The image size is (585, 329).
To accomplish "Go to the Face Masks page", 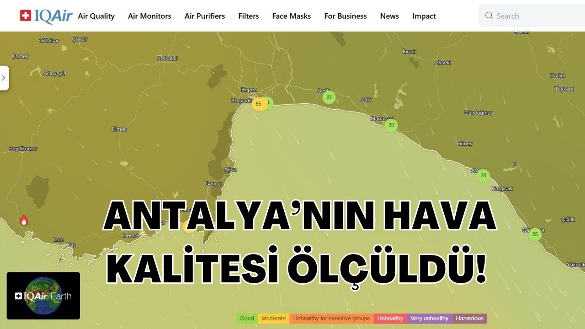I will [x=292, y=16].
